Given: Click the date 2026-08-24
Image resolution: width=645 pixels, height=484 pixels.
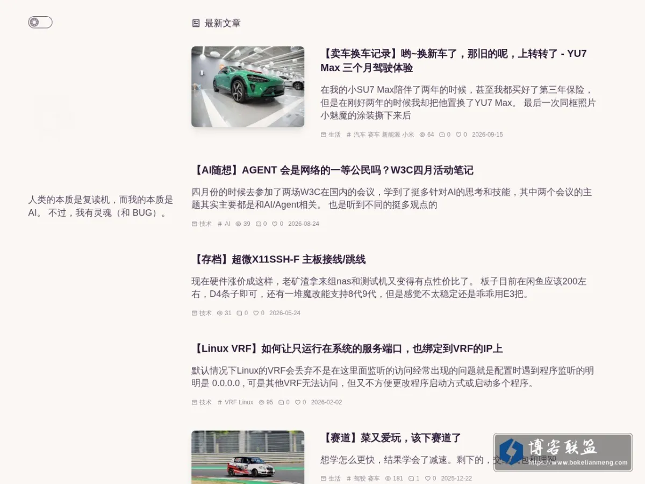Looking at the screenshot, I should click(x=304, y=224).
